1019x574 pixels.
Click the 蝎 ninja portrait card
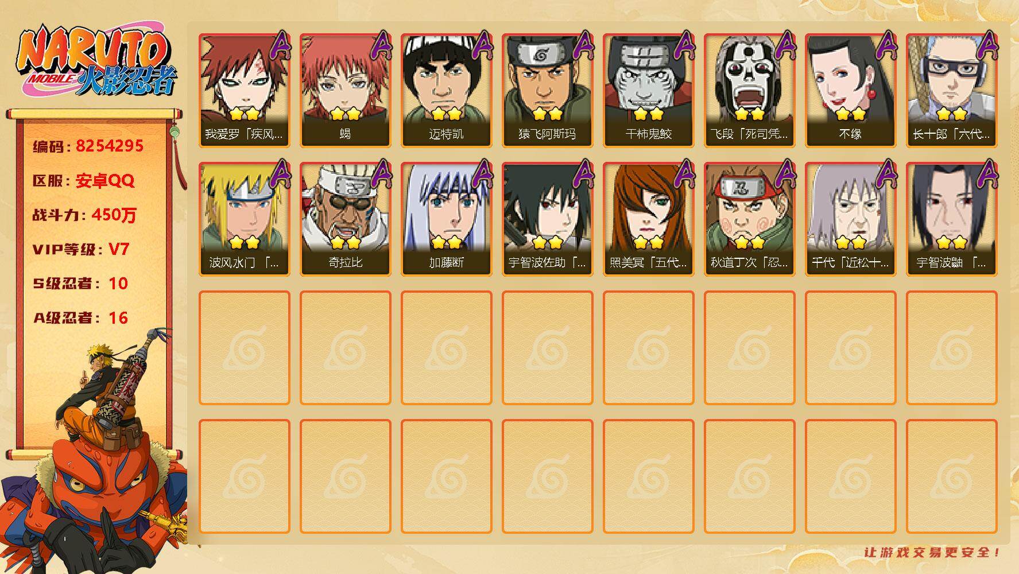coord(346,90)
